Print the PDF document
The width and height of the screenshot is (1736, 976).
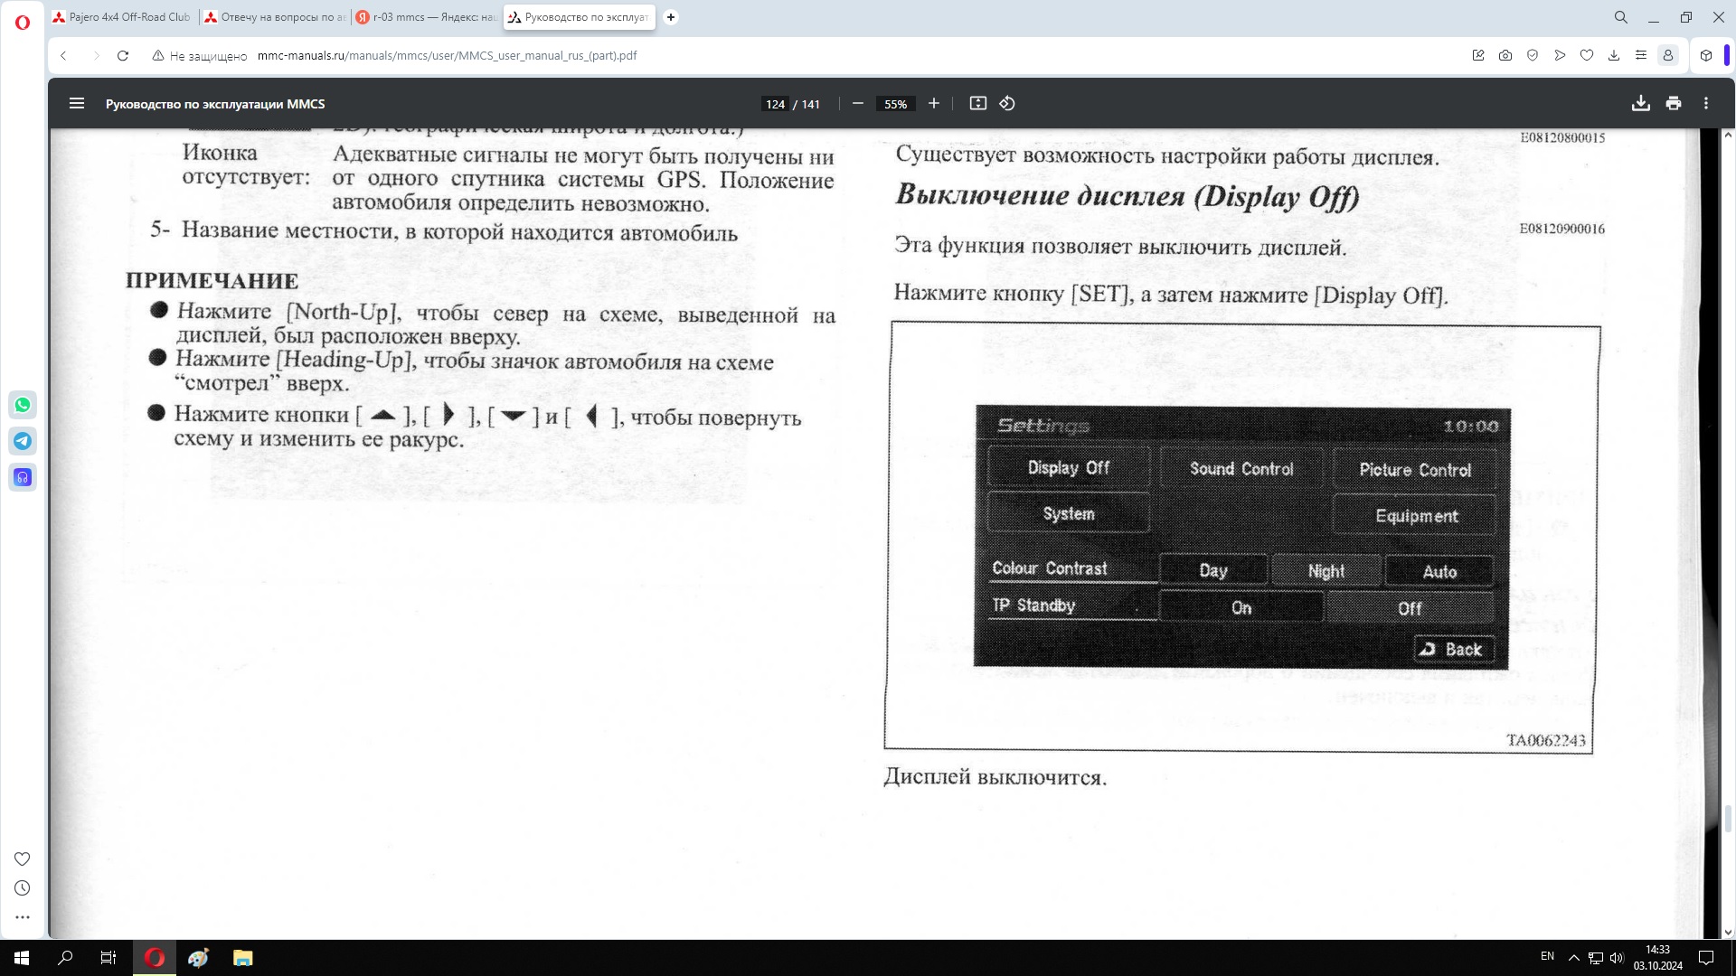[1674, 104]
